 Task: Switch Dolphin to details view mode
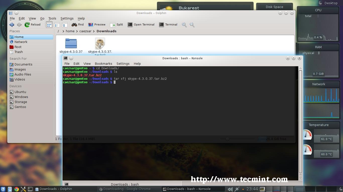pyautogui.click(x=57, y=25)
